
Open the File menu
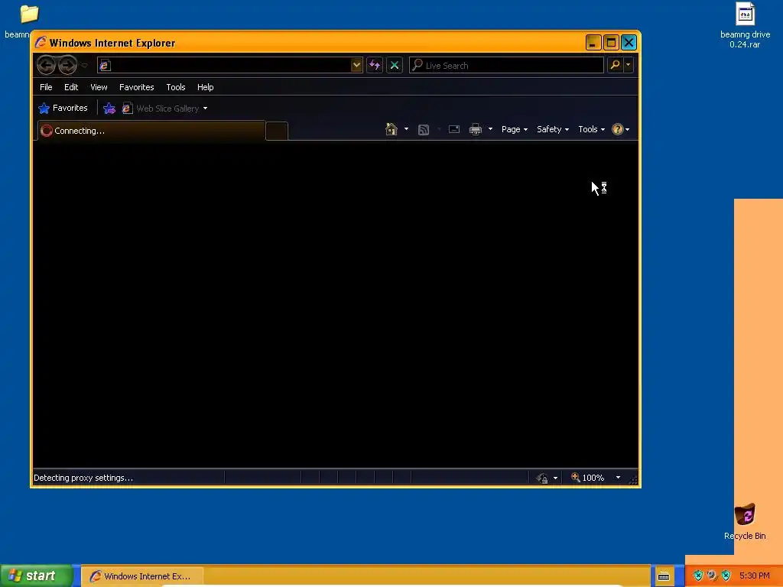(46, 87)
